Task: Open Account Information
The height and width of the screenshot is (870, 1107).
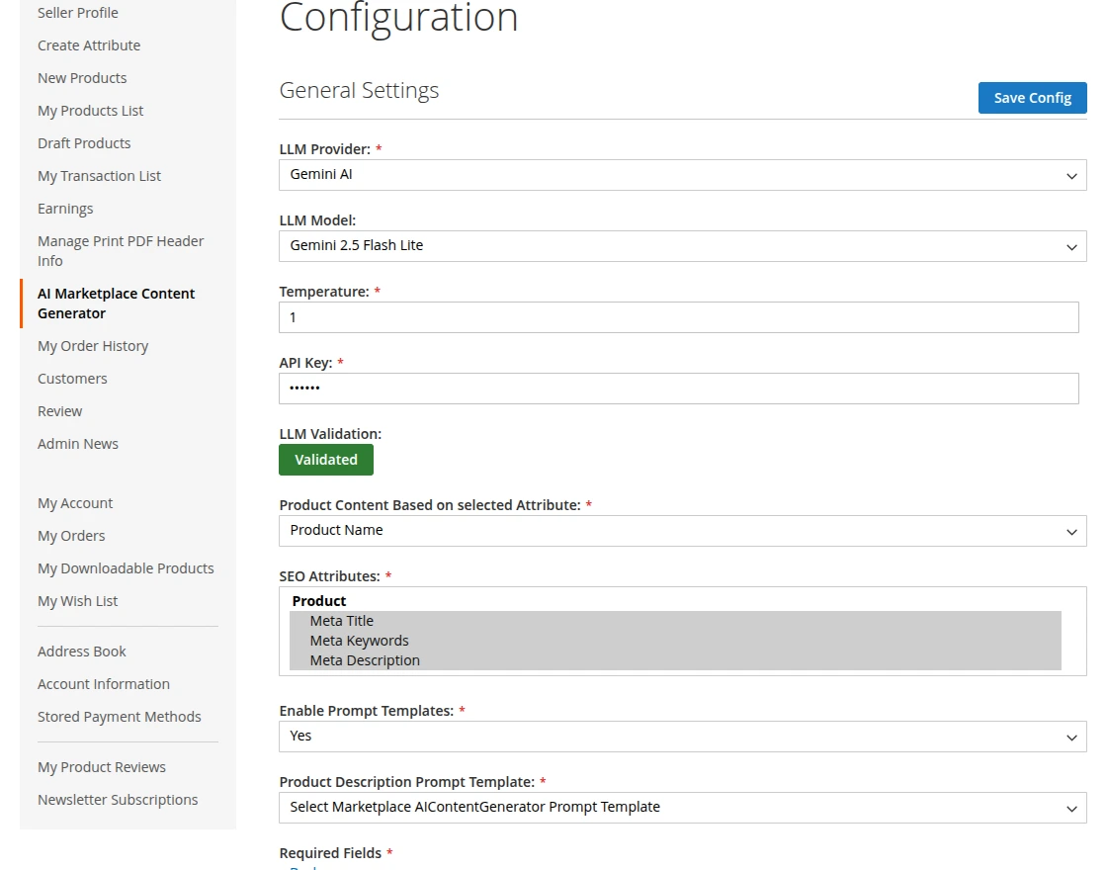Action: click(104, 684)
